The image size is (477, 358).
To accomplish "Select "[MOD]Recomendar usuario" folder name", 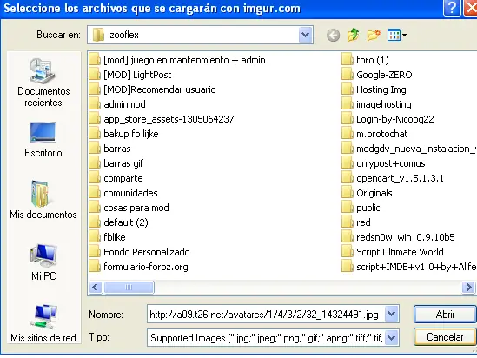I will point(160,89).
